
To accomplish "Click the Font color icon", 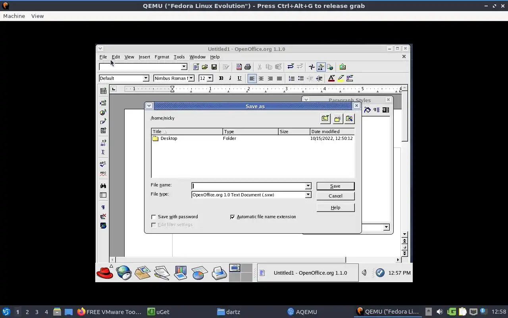I will 331,78.
